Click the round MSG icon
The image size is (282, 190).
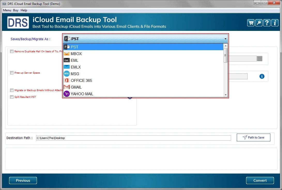click(x=67, y=74)
